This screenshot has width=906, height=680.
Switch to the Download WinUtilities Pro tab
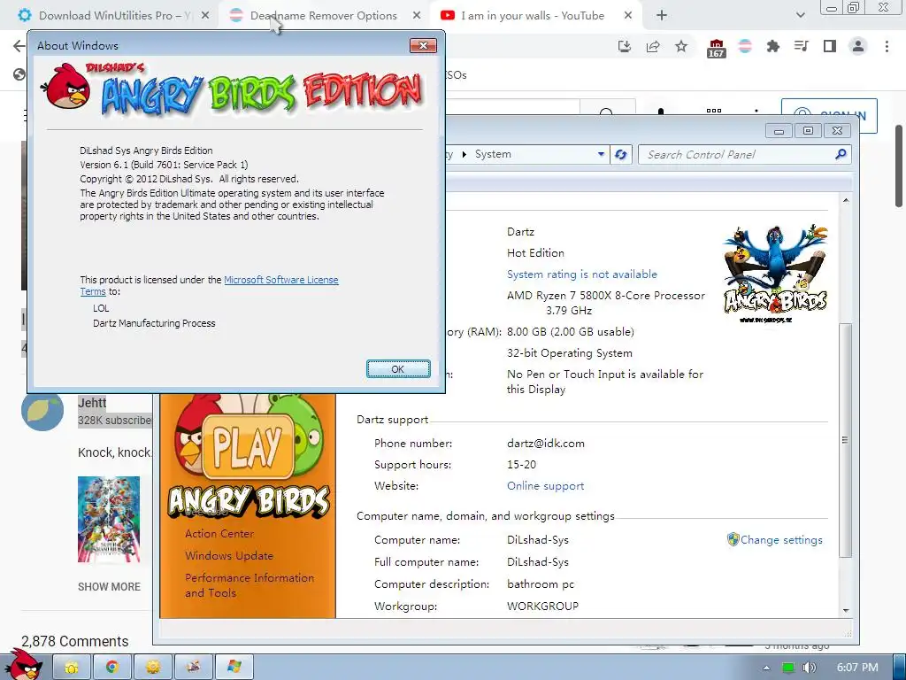114,16
